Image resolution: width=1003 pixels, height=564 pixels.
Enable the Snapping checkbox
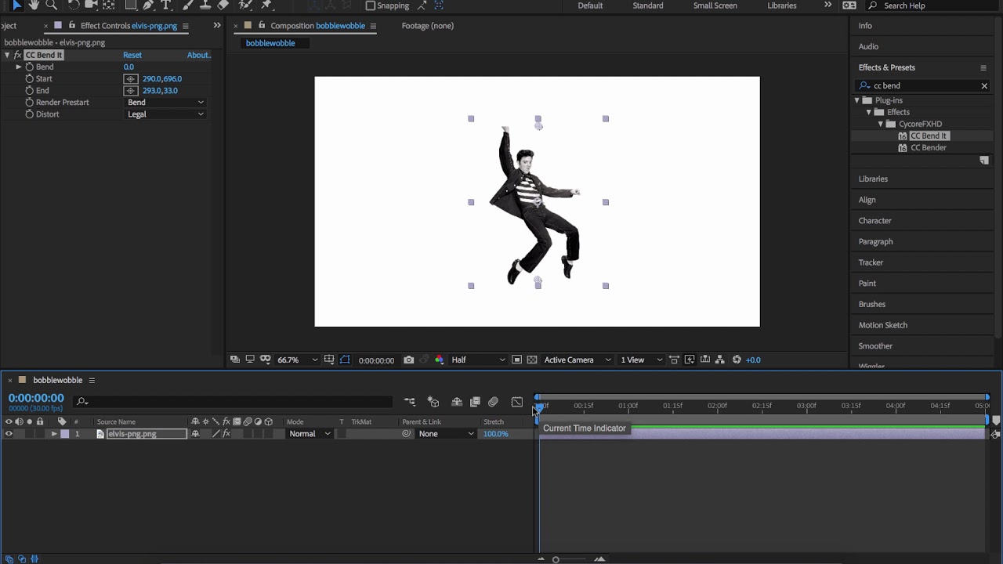point(371,5)
